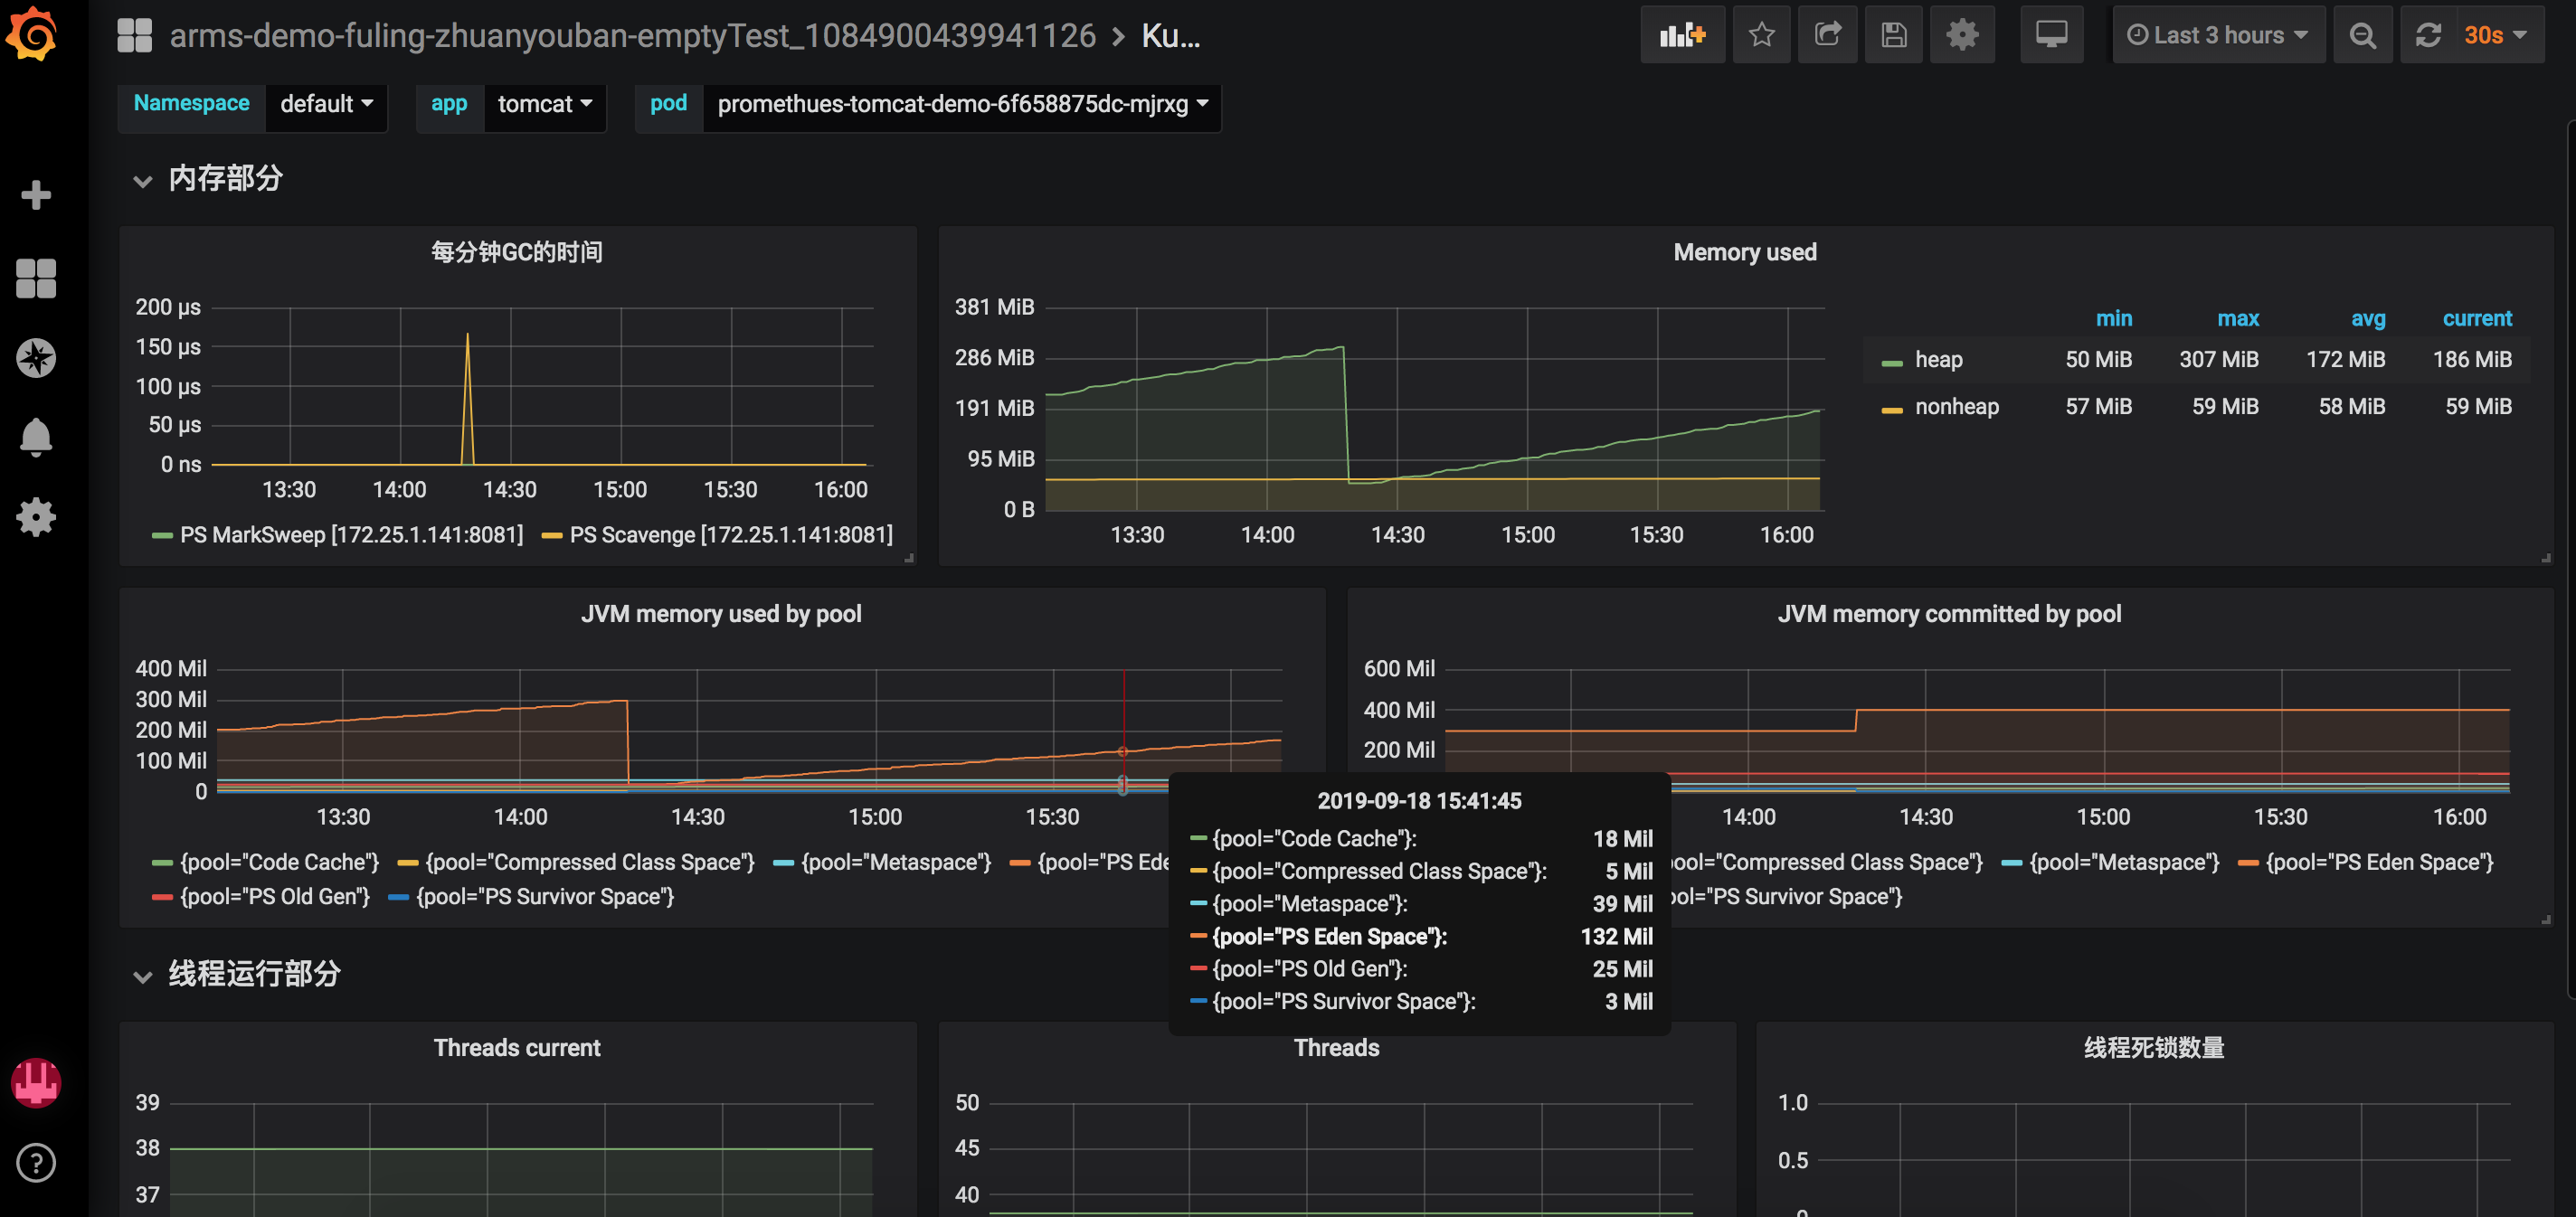
Task: Open the 30s refresh interval menu
Action: (2494, 36)
